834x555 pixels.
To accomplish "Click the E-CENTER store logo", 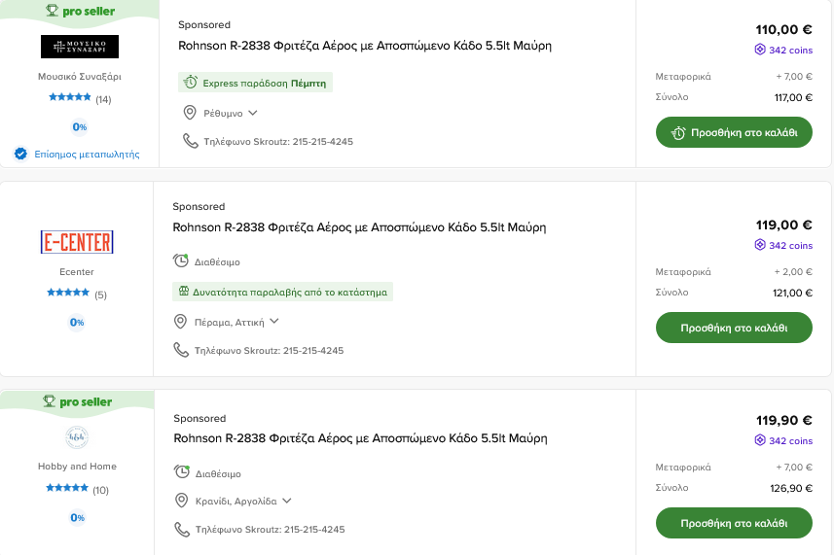I will tap(77, 242).
